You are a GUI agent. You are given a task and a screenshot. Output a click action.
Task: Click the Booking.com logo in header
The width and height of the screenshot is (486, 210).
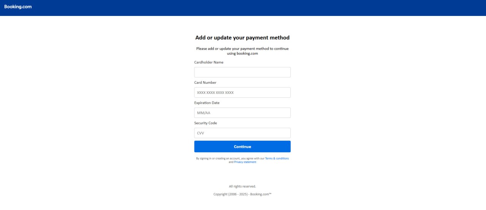18,7
